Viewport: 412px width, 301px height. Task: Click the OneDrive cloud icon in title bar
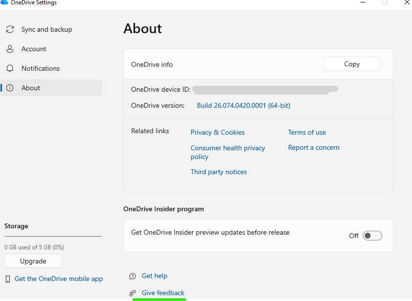[4, 2]
